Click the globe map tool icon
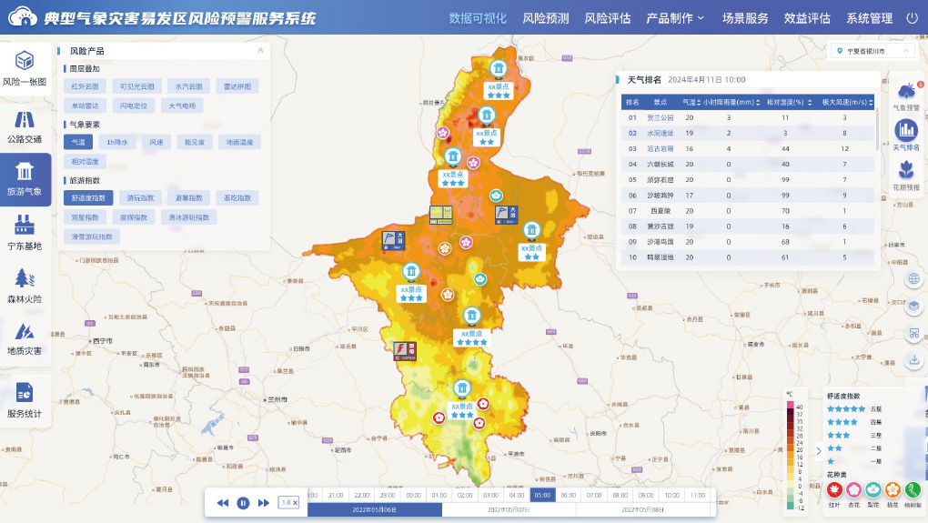This screenshot has height=523, width=928. 913,278
